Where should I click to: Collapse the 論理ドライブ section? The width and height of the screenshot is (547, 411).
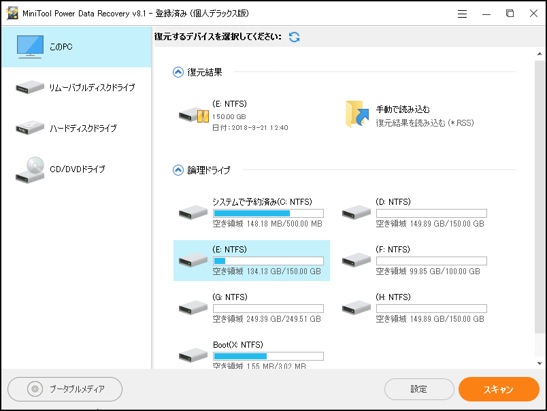tap(178, 170)
